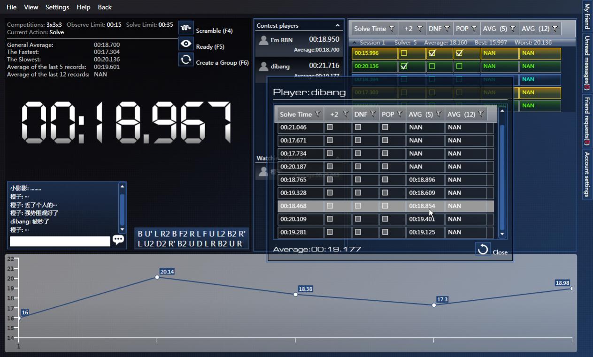Check DNF for the 00:20.136 solve

coord(432,66)
